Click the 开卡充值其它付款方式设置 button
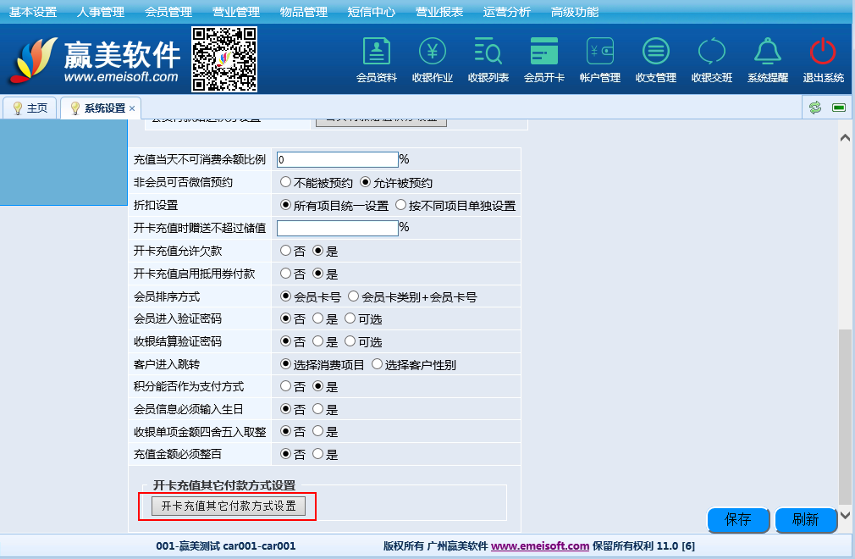This screenshot has height=559, width=855. 229,506
